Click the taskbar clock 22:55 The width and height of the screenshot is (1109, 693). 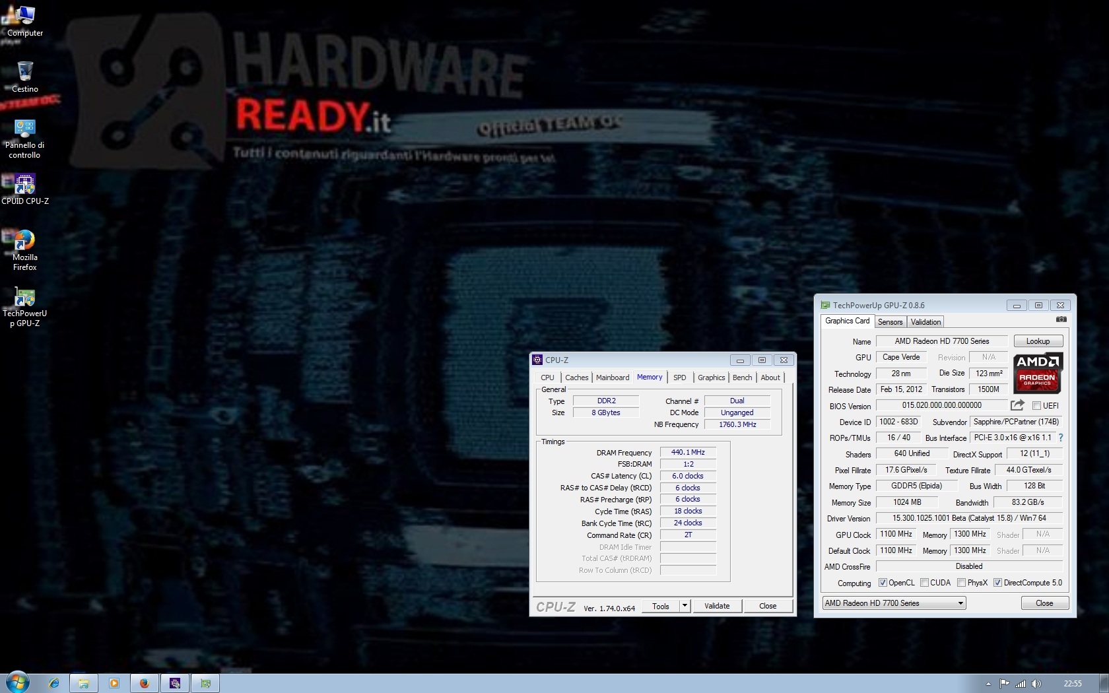[1073, 684]
